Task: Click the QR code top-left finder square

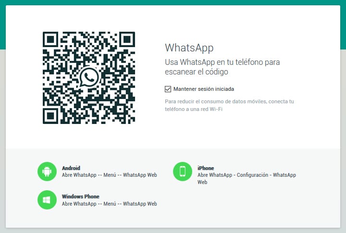Action: pos(50,39)
